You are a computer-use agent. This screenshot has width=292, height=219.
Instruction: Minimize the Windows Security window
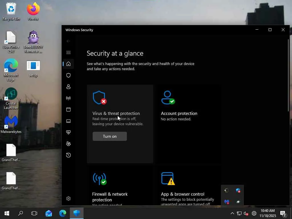tap(257, 30)
